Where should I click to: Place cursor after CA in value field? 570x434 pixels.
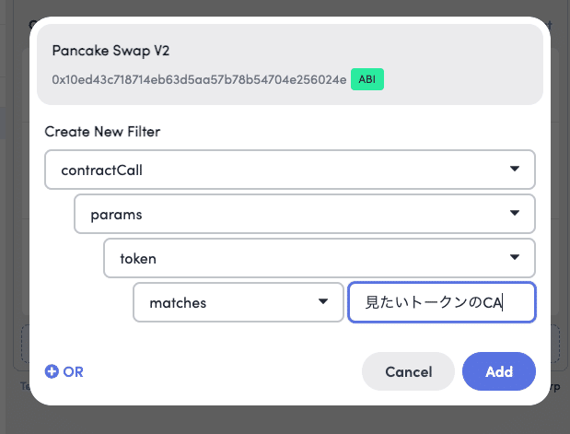tap(504, 302)
